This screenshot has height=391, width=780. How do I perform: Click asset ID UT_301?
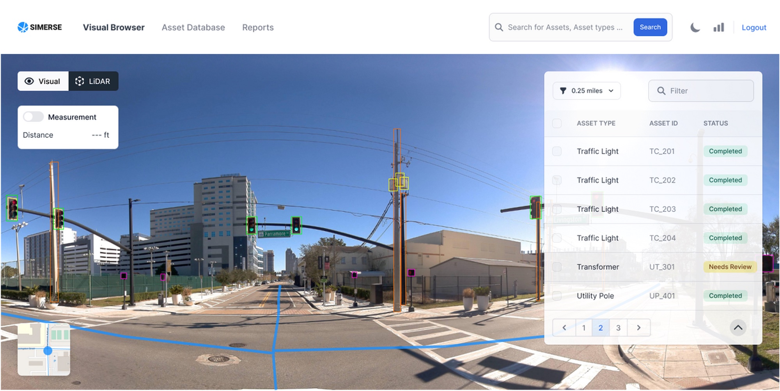point(662,267)
